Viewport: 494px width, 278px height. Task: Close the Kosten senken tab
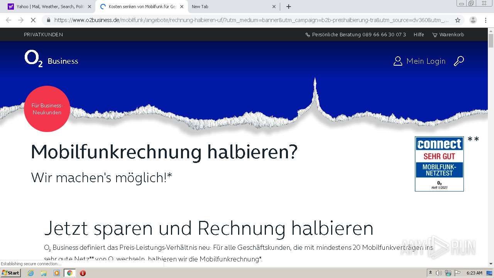coord(182,7)
